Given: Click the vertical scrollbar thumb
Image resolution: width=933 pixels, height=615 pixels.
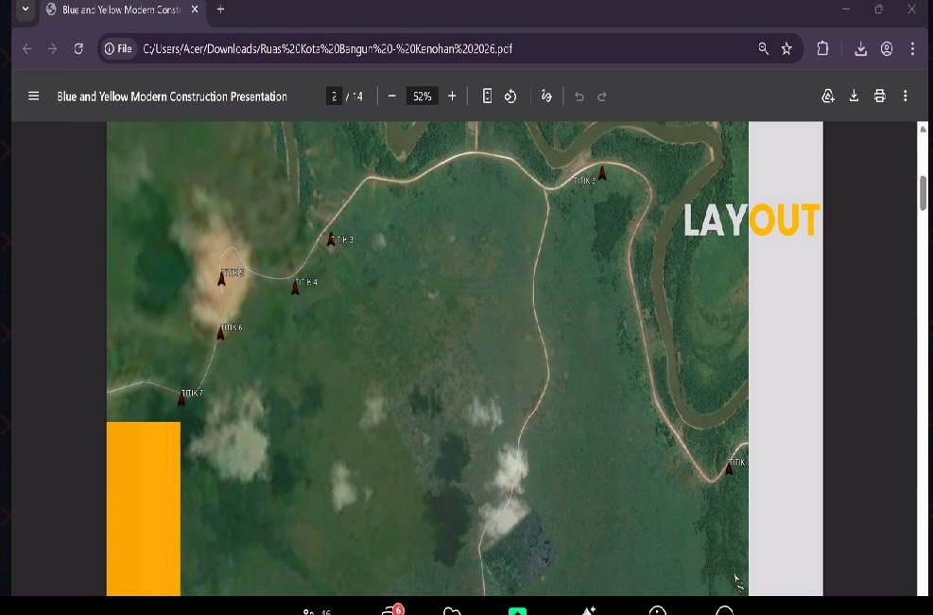Looking at the screenshot, I should click(x=923, y=192).
